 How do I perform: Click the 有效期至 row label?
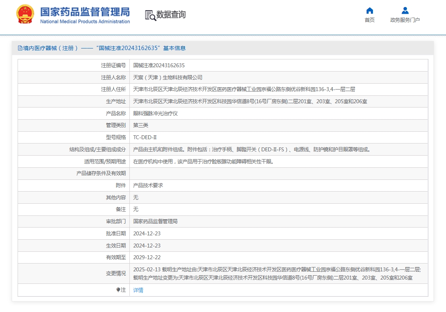[116, 257]
